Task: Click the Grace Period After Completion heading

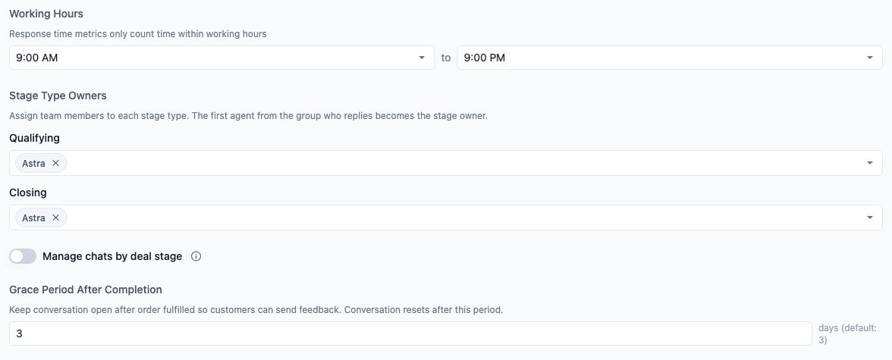Action: (x=86, y=290)
